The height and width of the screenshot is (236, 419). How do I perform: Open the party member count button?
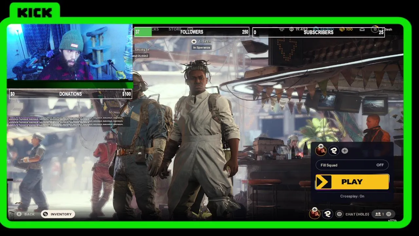pyautogui.click(x=383, y=214)
